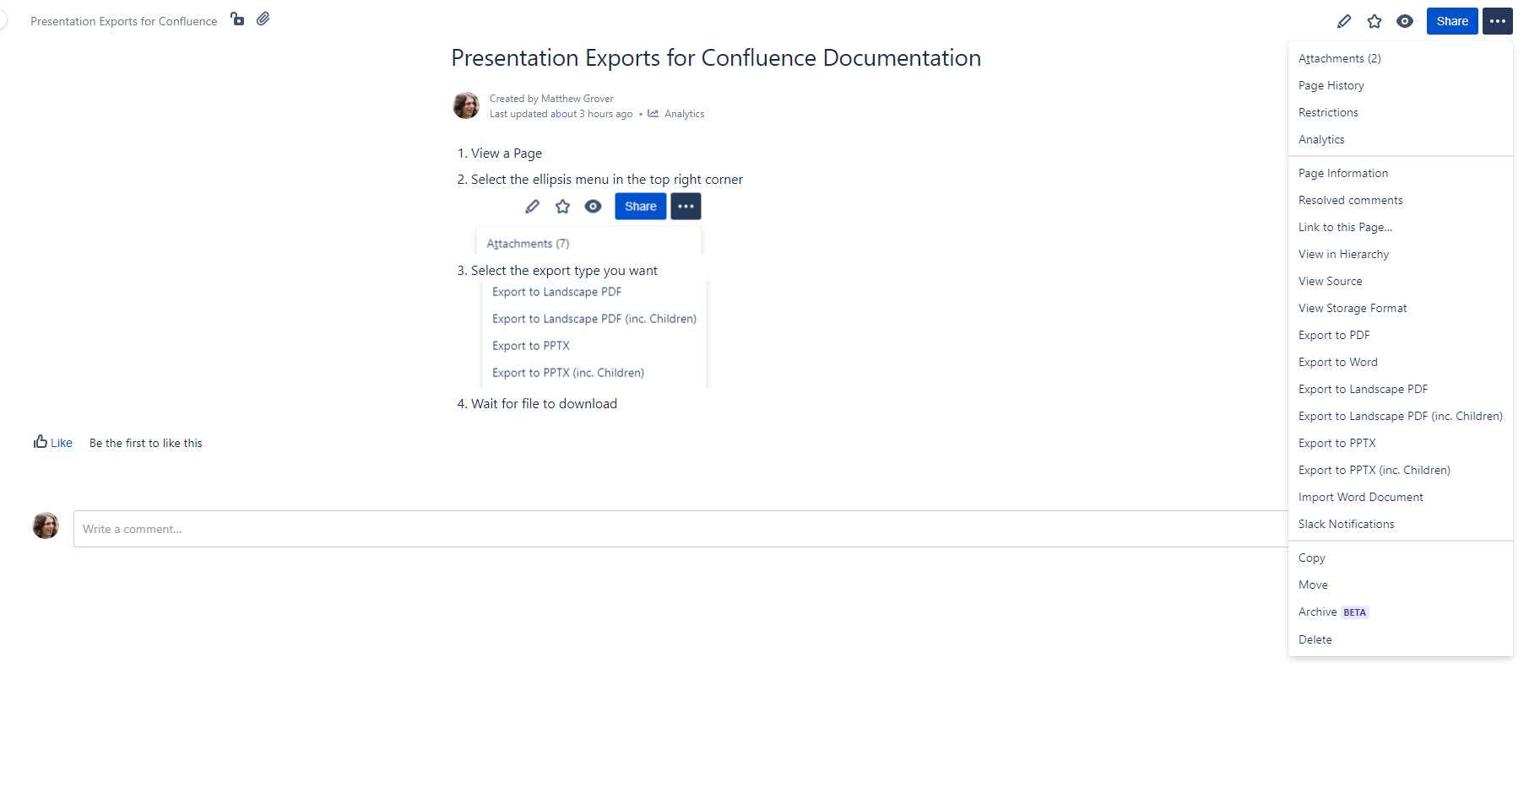The width and height of the screenshot is (1529, 803).
Task: Click the paperclip attachments icon near breadcrumb
Action: click(x=263, y=19)
